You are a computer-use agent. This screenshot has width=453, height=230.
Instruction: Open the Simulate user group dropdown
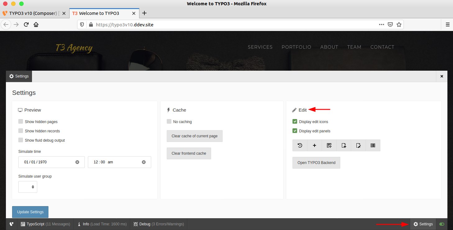pos(28,187)
